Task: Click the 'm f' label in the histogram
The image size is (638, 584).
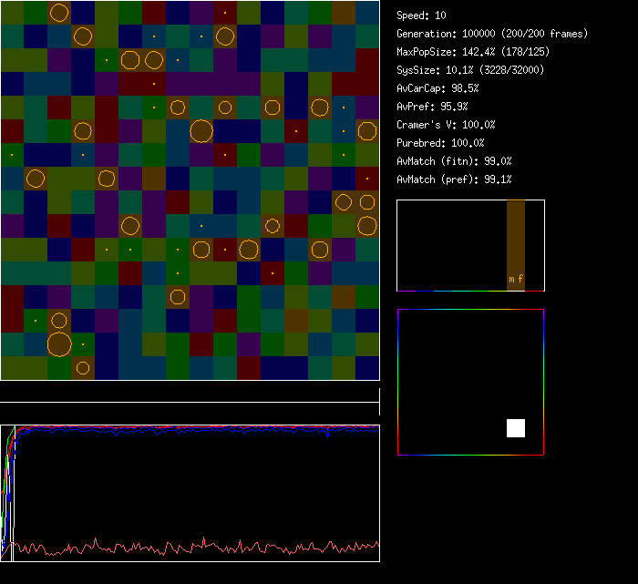Action: pos(516,279)
